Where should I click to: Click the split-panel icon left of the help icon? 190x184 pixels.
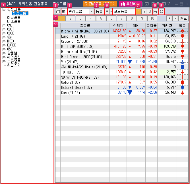pos(164,4)
